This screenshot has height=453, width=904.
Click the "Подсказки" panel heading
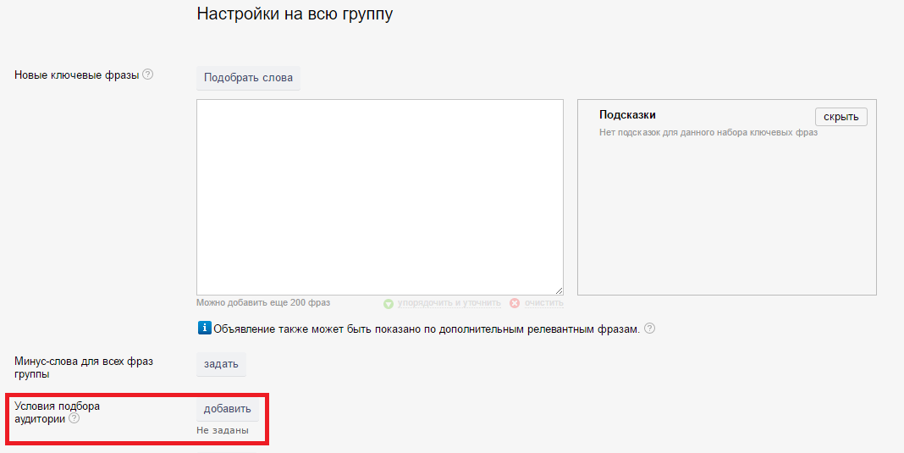tap(627, 115)
